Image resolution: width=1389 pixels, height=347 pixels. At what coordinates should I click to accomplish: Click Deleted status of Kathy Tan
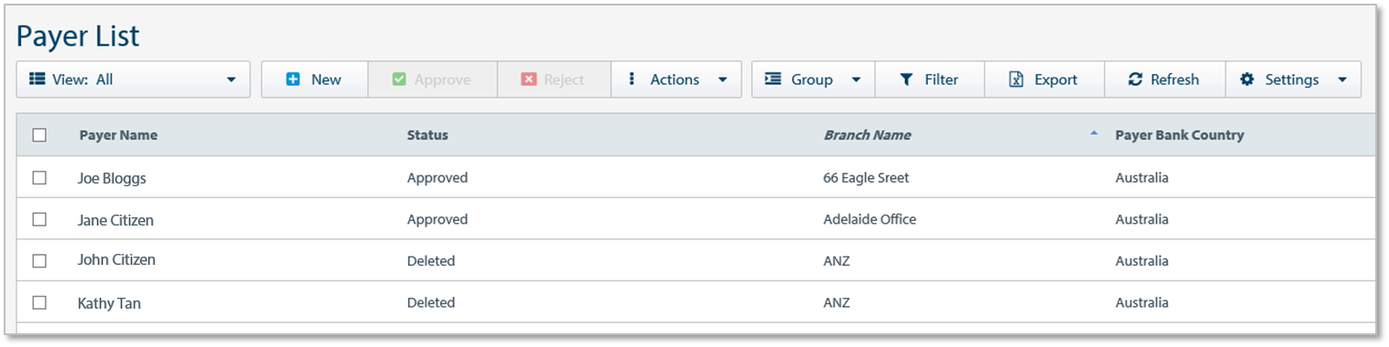click(430, 302)
